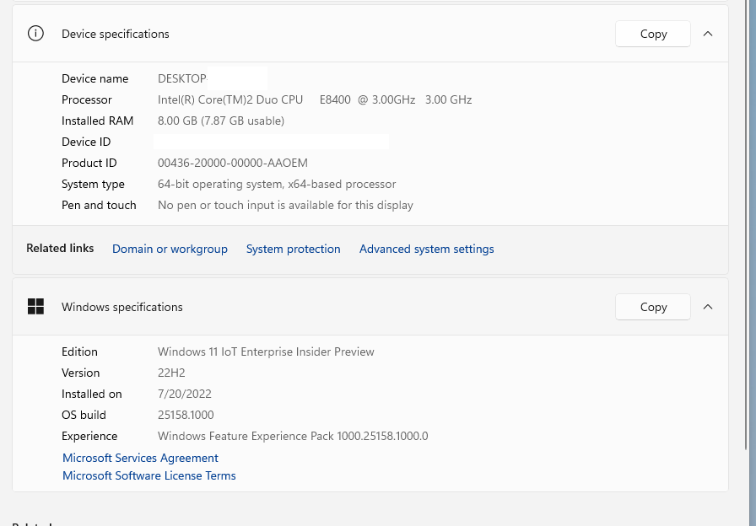This screenshot has width=756, height=526.
Task: Click the 64-bit System type value
Action: pos(277,184)
